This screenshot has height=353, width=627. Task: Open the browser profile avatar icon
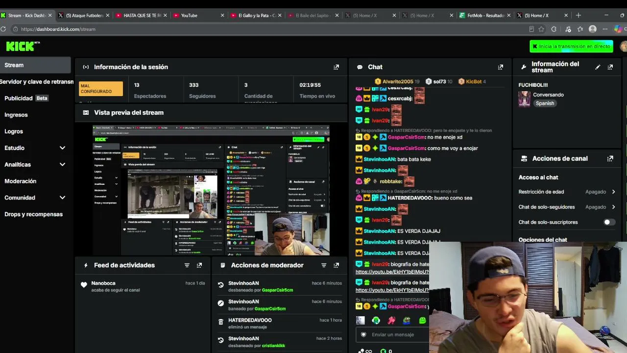[x=592, y=29]
